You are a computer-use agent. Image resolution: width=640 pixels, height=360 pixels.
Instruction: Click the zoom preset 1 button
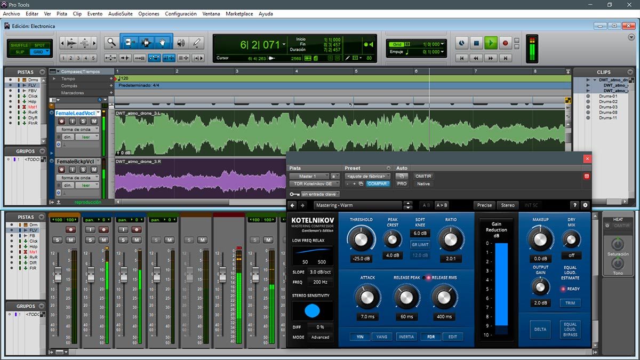[63, 58]
